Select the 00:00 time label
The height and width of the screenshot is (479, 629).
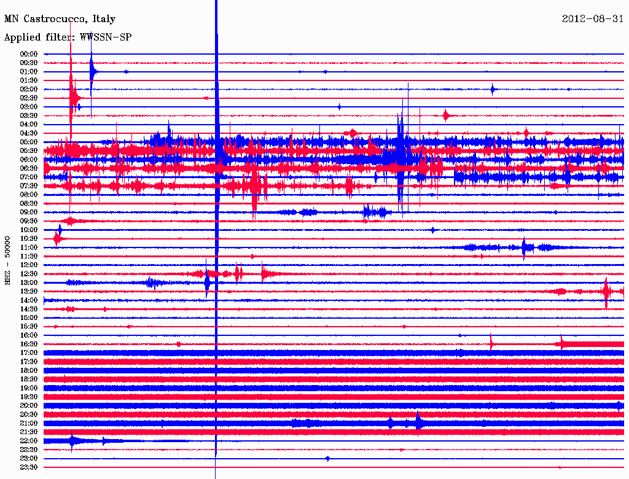29,54
